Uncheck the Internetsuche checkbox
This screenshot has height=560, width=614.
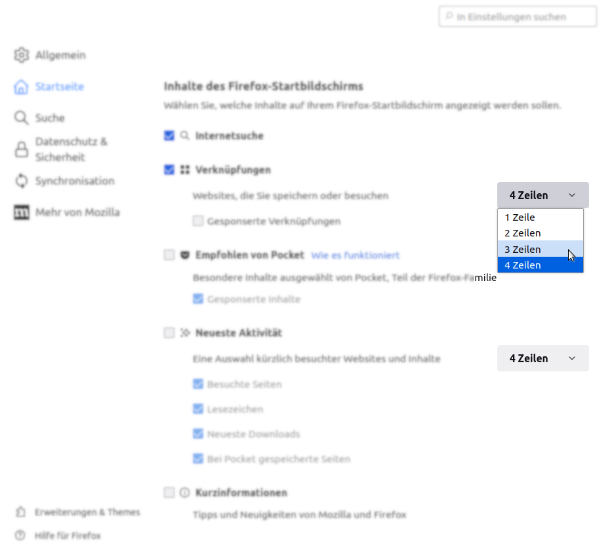pyautogui.click(x=169, y=136)
